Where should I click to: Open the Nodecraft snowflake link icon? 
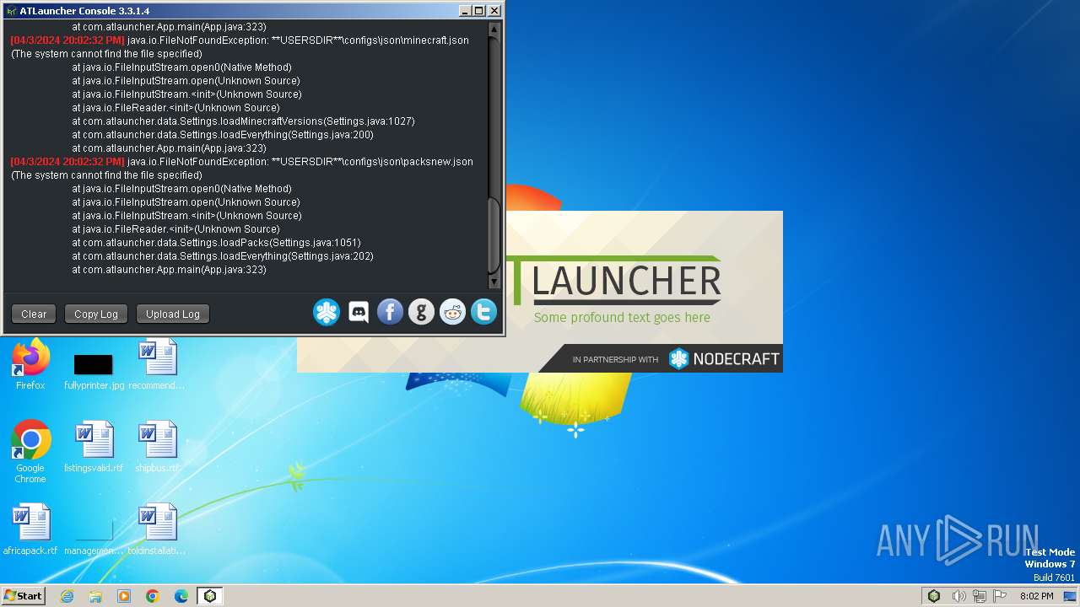pyautogui.click(x=327, y=313)
